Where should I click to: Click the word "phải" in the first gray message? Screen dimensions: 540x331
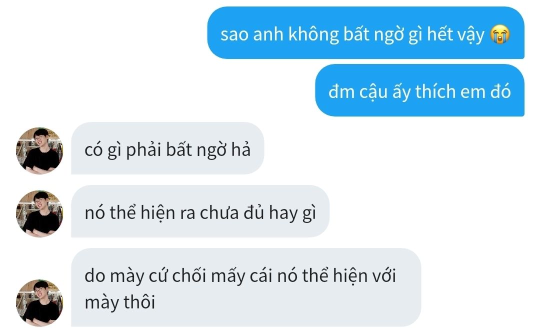(143, 150)
